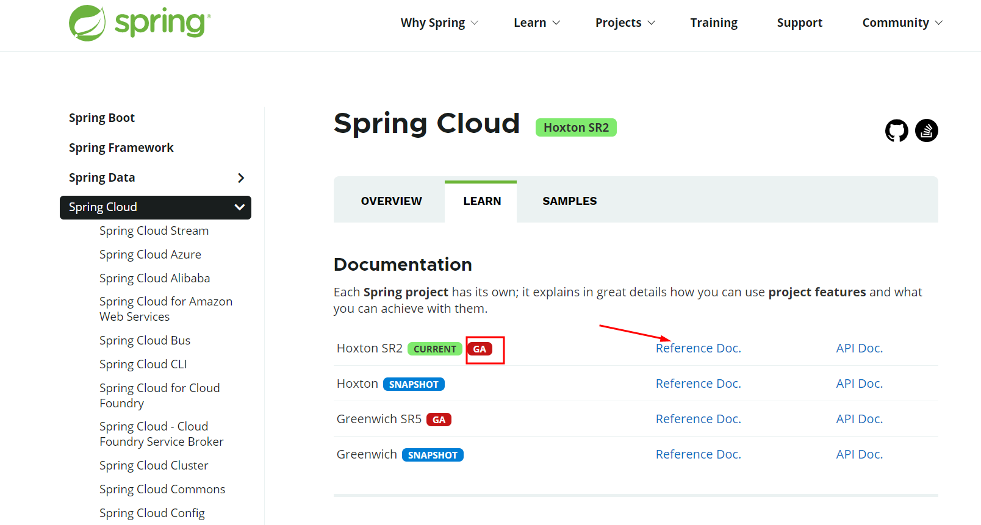Open Greenwich SR5 Reference Doc.
Screen dimensions: 981x525
point(698,419)
